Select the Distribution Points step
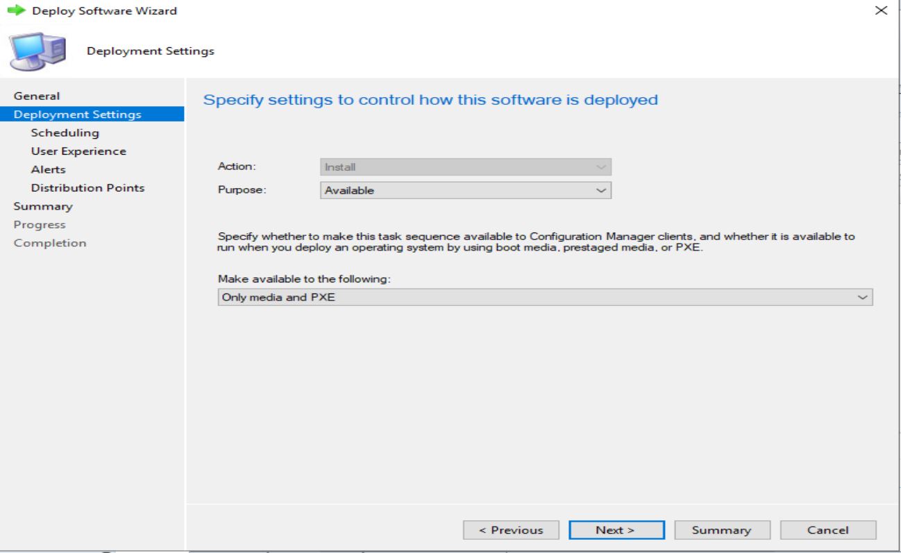The image size is (901, 553). 87,187
